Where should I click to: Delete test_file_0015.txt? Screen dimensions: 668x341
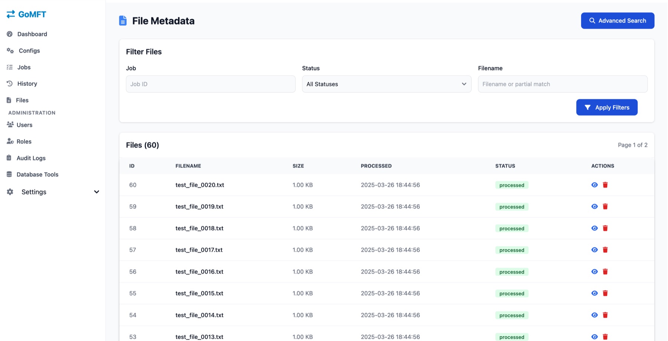click(605, 293)
